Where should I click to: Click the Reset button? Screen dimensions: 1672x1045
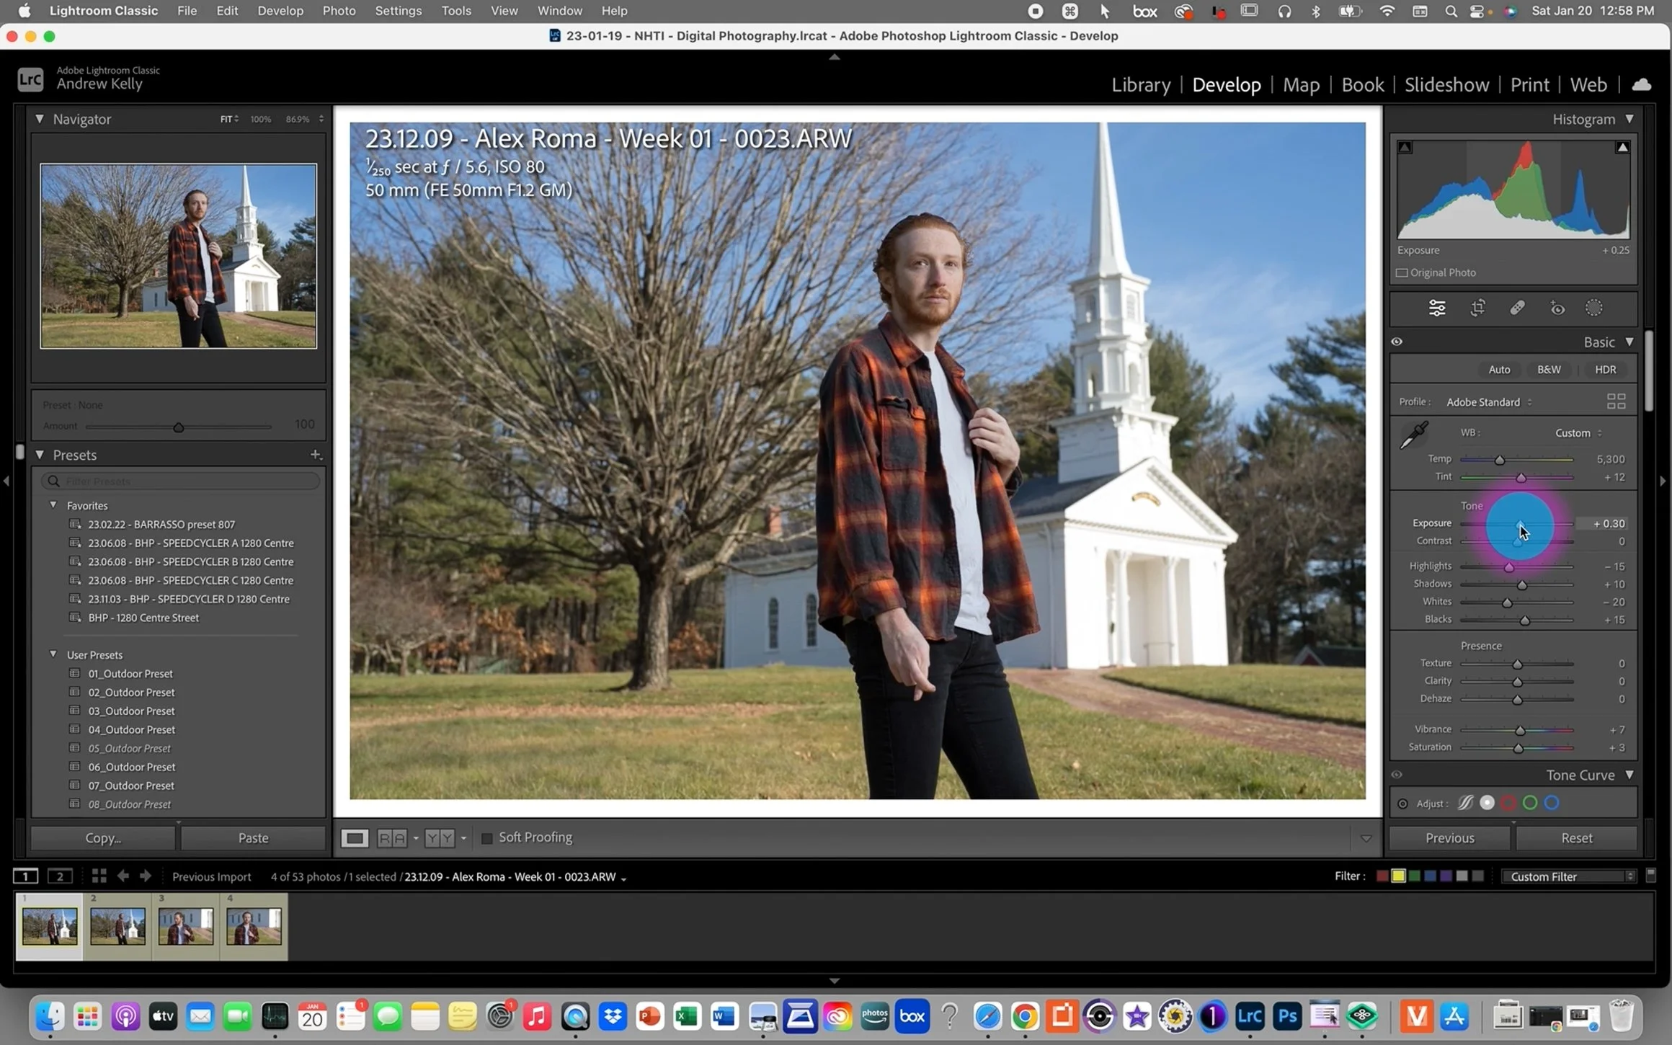click(1576, 837)
